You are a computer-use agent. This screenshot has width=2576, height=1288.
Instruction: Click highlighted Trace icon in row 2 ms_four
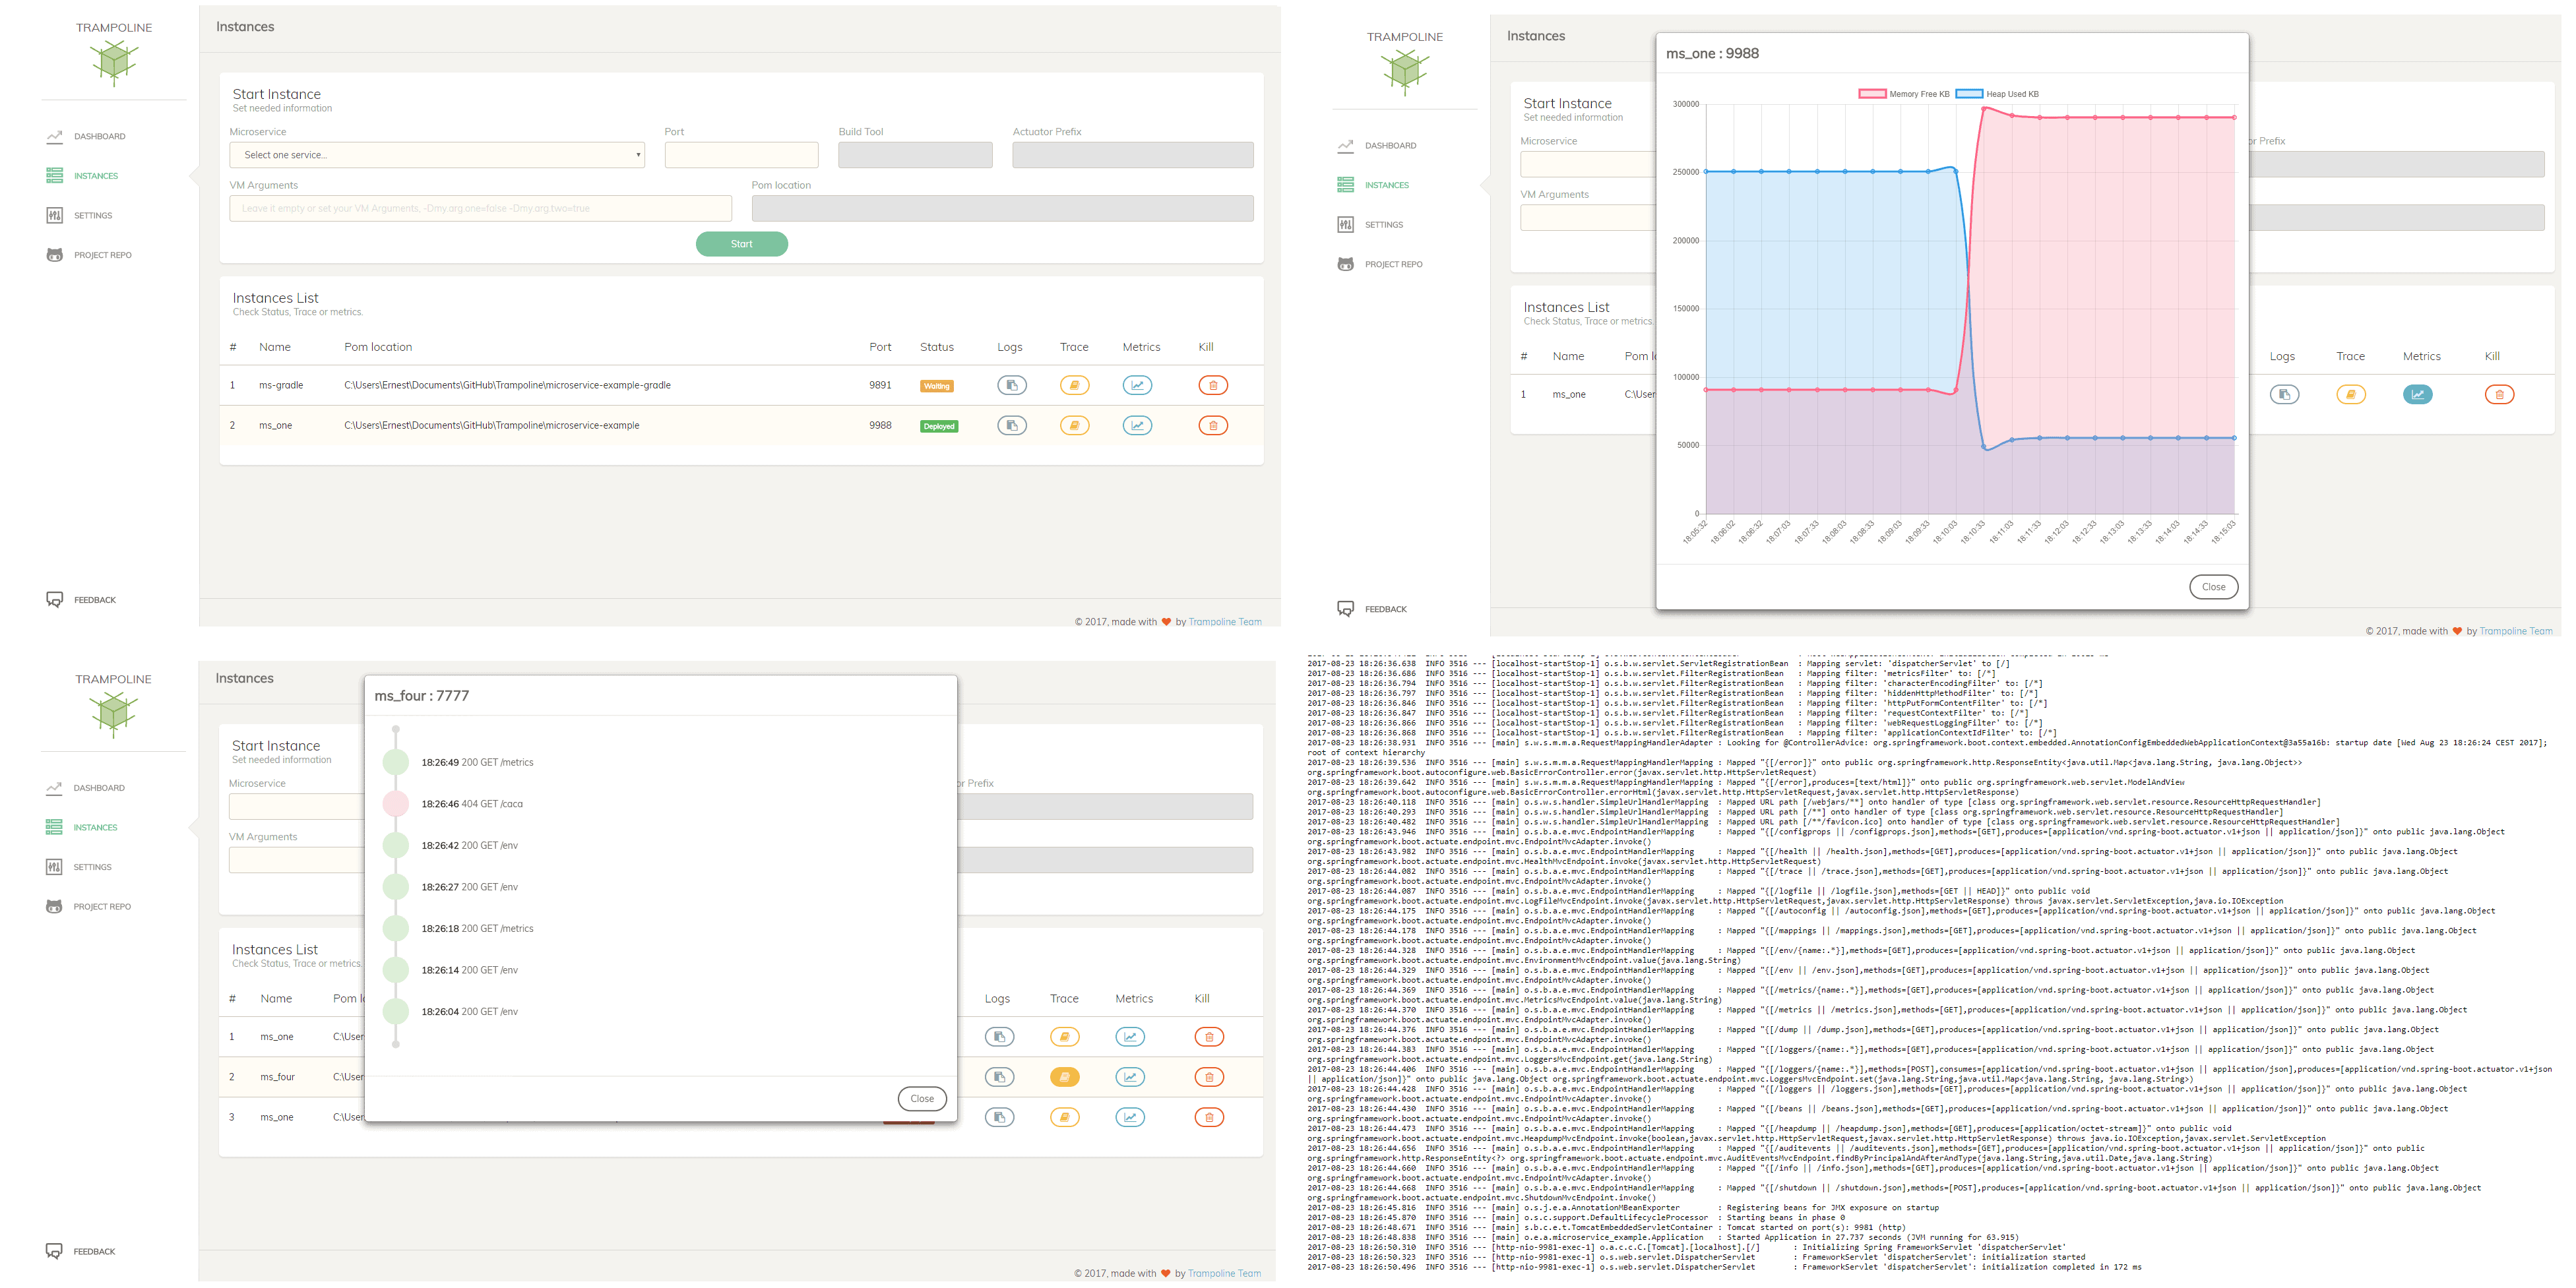[x=1065, y=1077]
